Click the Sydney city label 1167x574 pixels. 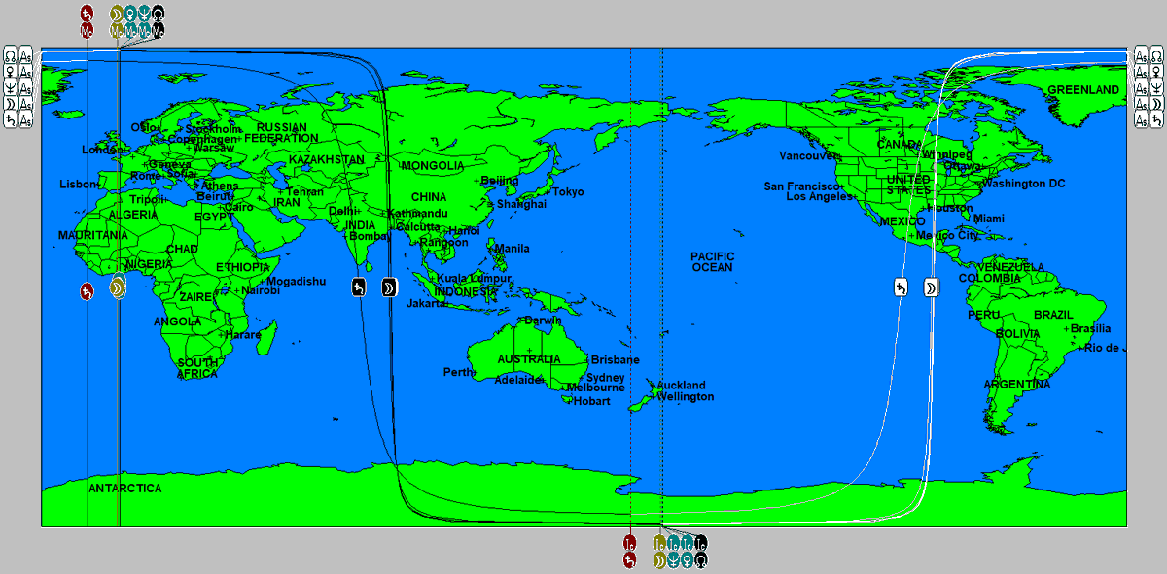click(605, 378)
